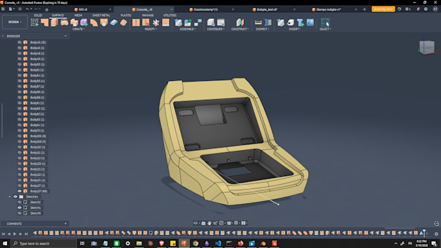Open timeline settings gear icon

pyautogui.click(x=436, y=234)
